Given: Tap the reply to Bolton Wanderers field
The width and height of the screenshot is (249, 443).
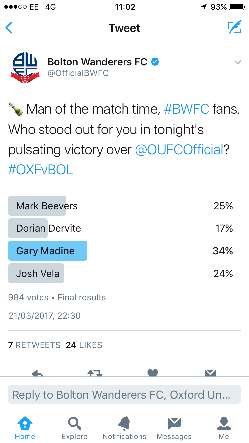Looking at the screenshot, I should (x=124, y=395).
